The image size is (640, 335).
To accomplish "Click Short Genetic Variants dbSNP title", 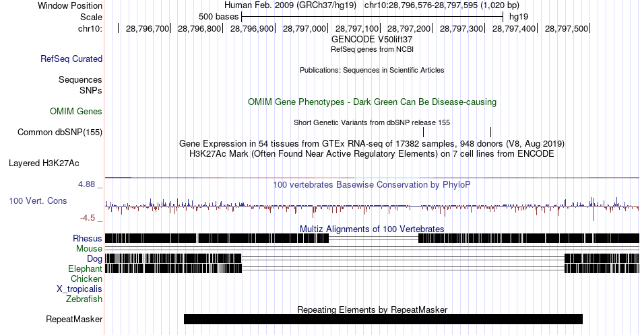I will [372, 122].
